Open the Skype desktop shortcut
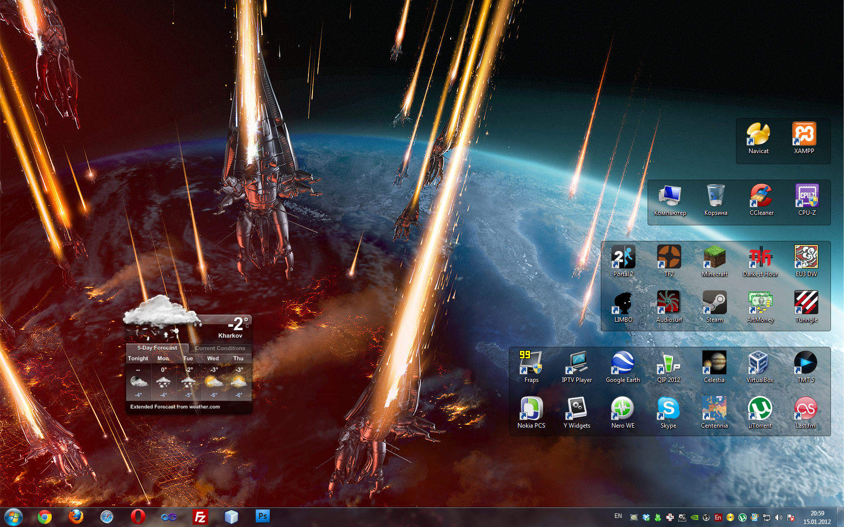844x527 pixels. coord(668,413)
